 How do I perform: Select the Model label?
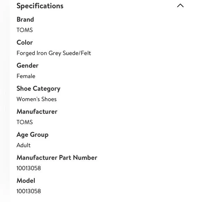point(26,181)
